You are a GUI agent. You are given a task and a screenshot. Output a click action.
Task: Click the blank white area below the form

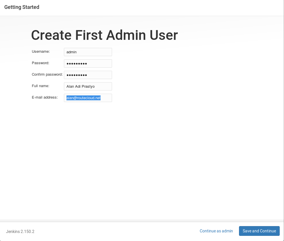click(x=141, y=159)
